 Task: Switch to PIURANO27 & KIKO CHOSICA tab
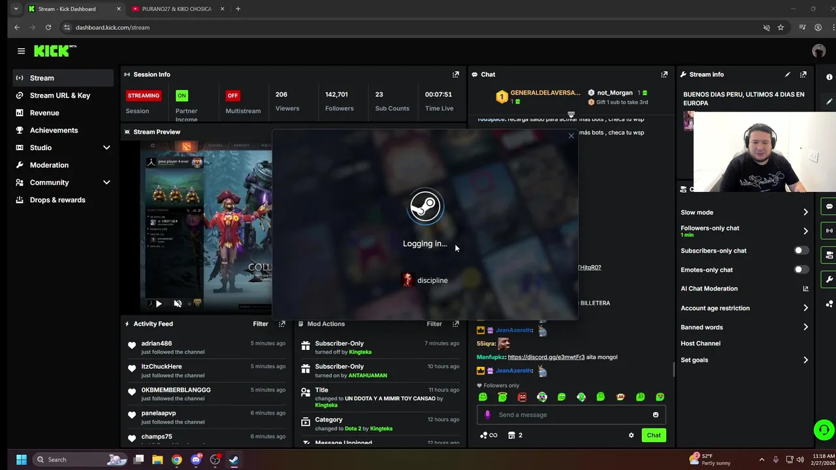(176, 9)
